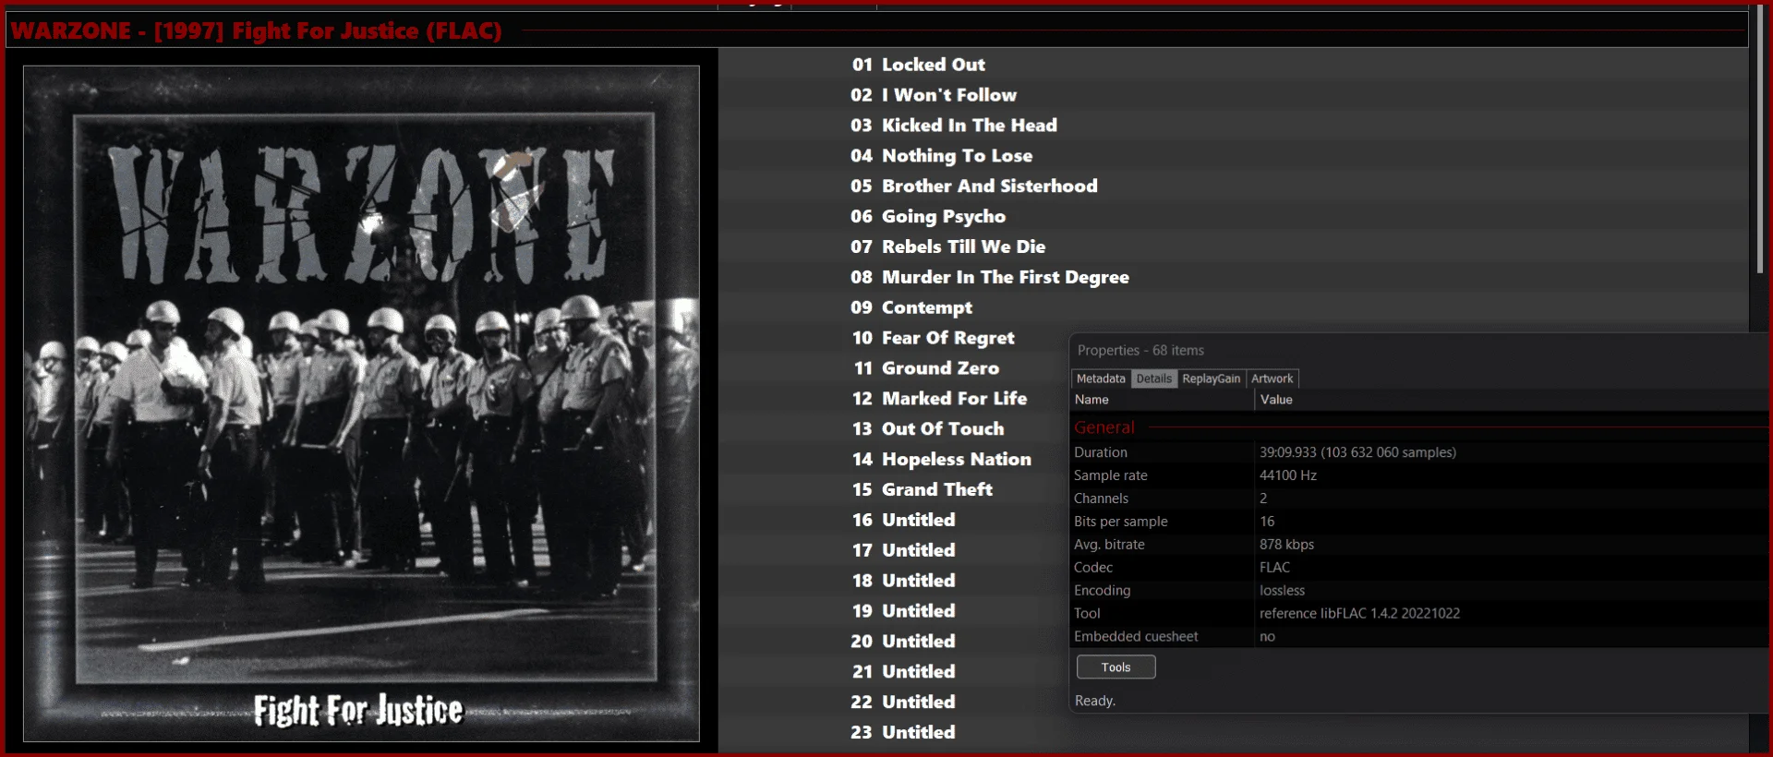Select the Avg. bitrate row
Image resolution: width=1773 pixels, height=757 pixels.
[1418, 545]
